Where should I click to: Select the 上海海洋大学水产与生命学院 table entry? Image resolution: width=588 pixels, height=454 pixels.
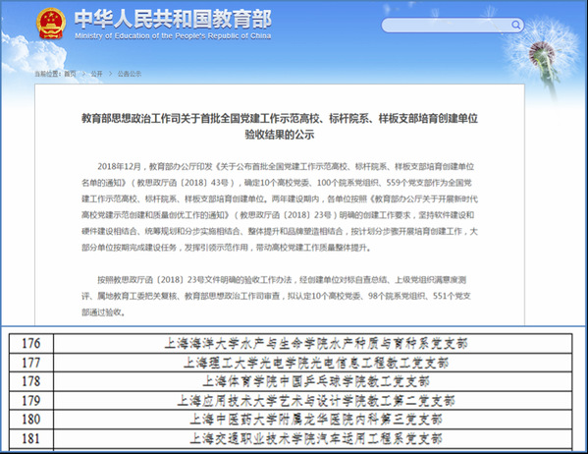pos(316,343)
